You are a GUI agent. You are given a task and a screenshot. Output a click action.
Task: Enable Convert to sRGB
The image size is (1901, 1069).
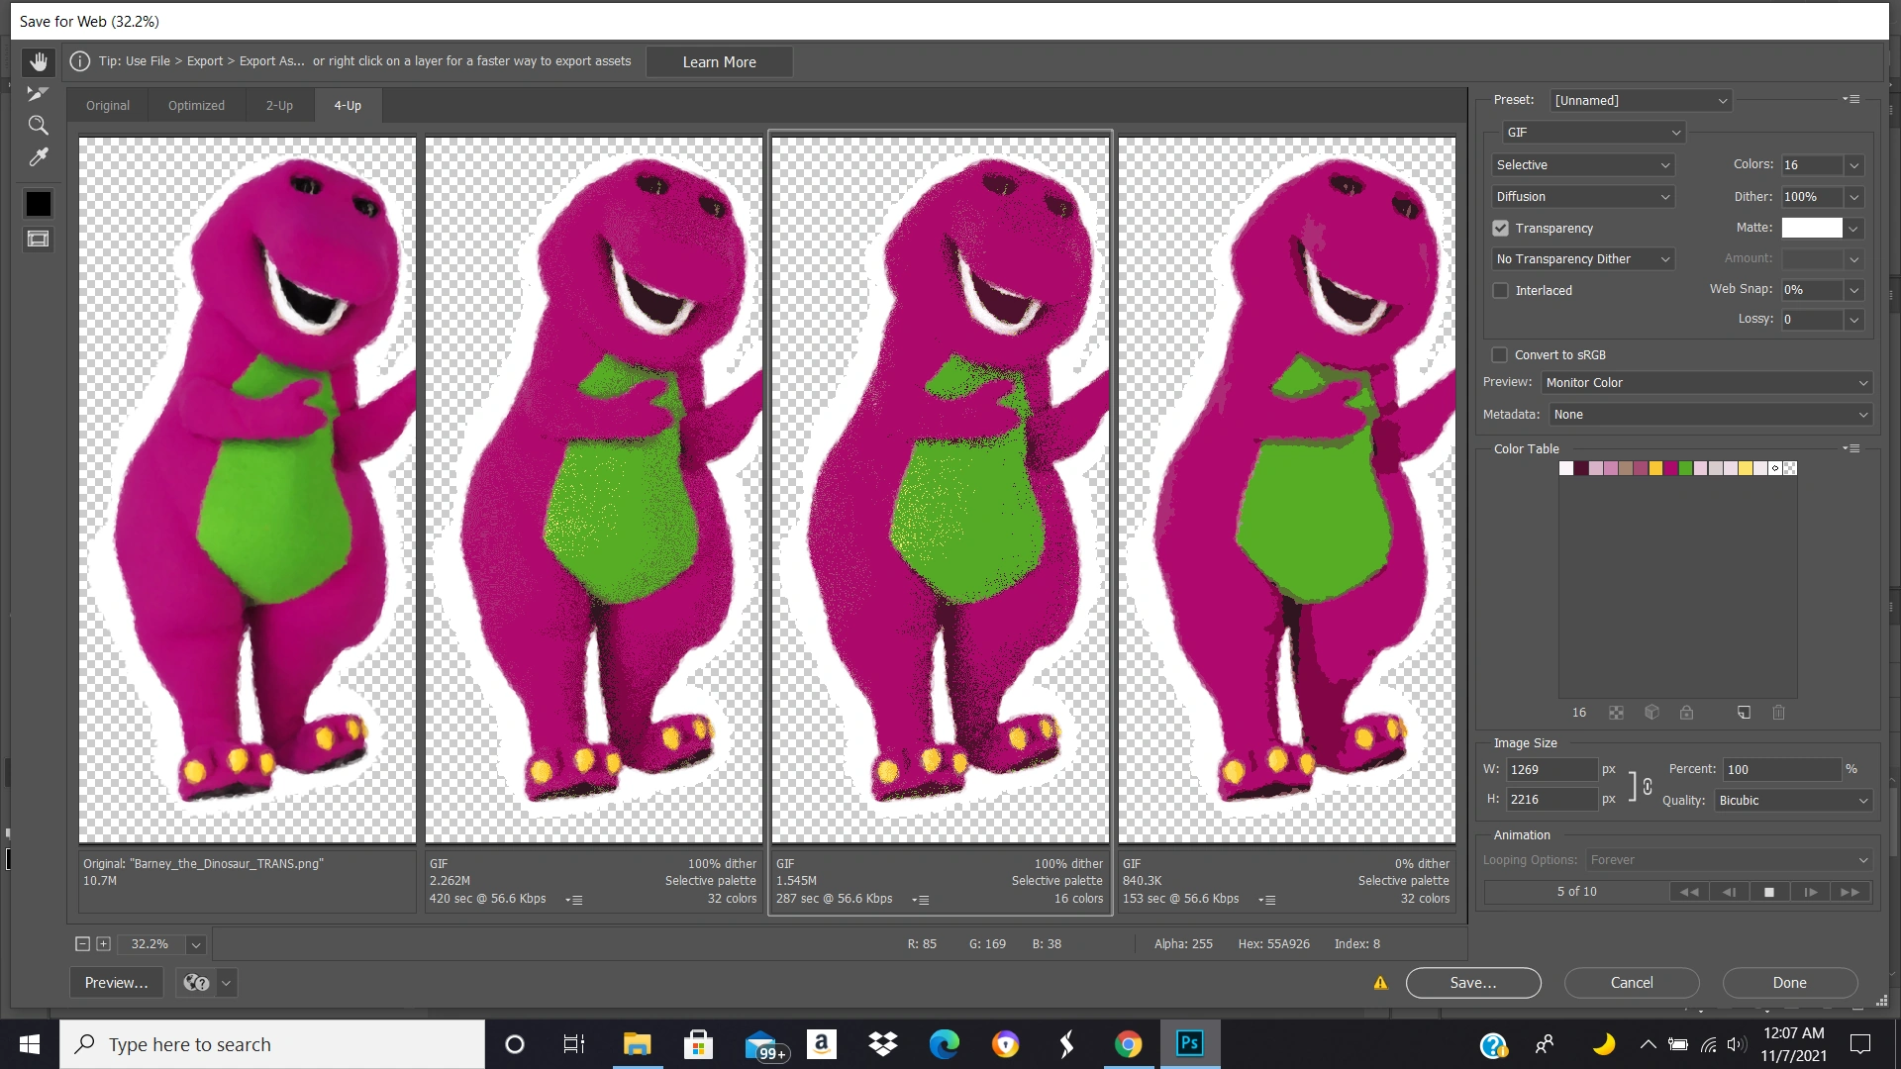[x=1499, y=354]
